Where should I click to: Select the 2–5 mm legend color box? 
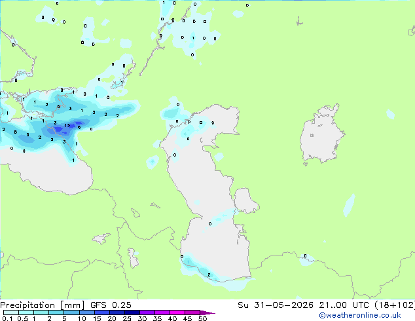[x=56, y=312]
